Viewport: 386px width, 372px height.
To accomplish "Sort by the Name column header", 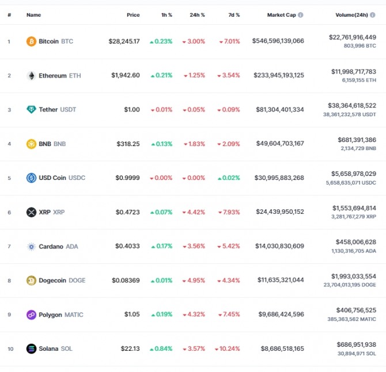I will click(34, 15).
